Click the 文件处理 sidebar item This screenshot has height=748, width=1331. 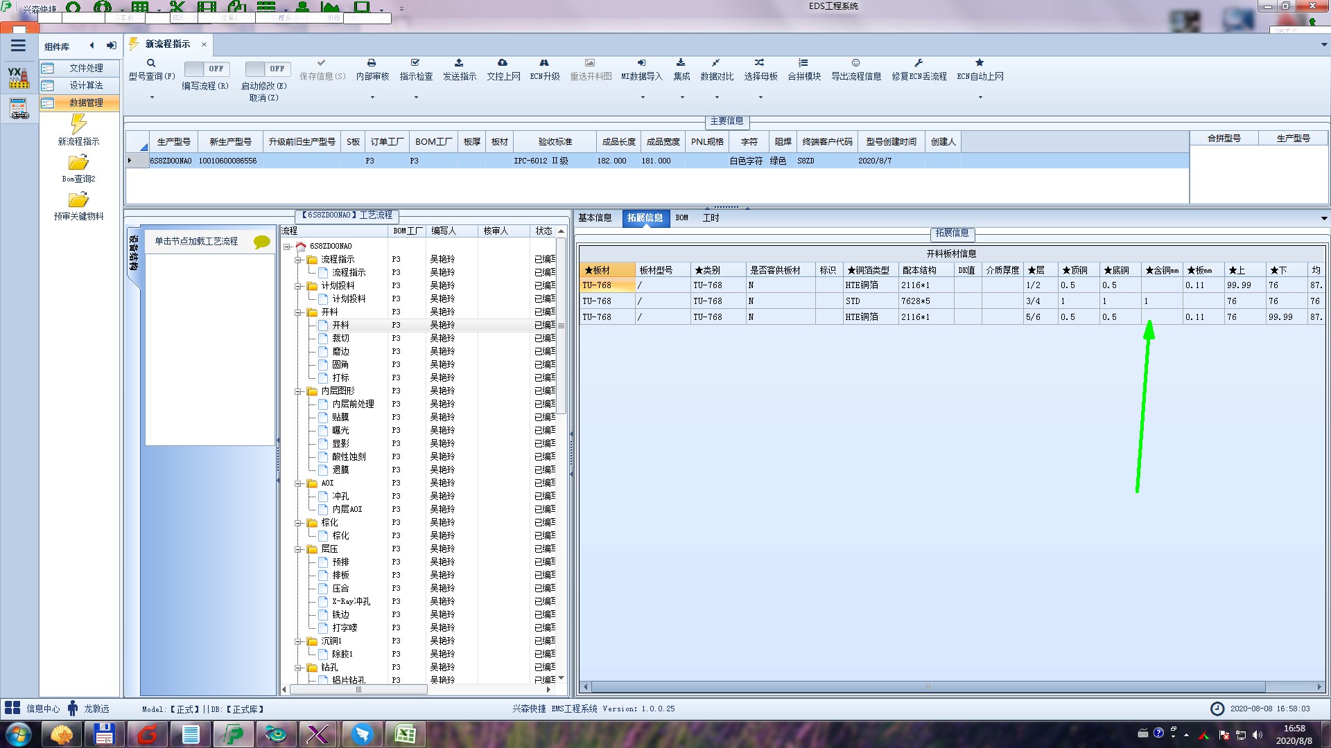pos(85,68)
